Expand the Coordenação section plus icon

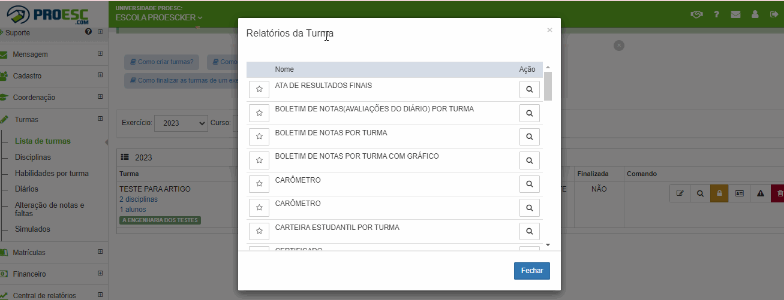(100, 97)
